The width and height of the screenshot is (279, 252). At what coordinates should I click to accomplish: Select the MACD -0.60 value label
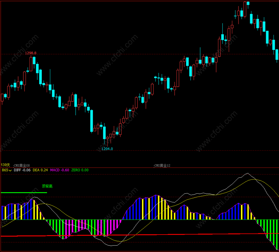[60, 170]
